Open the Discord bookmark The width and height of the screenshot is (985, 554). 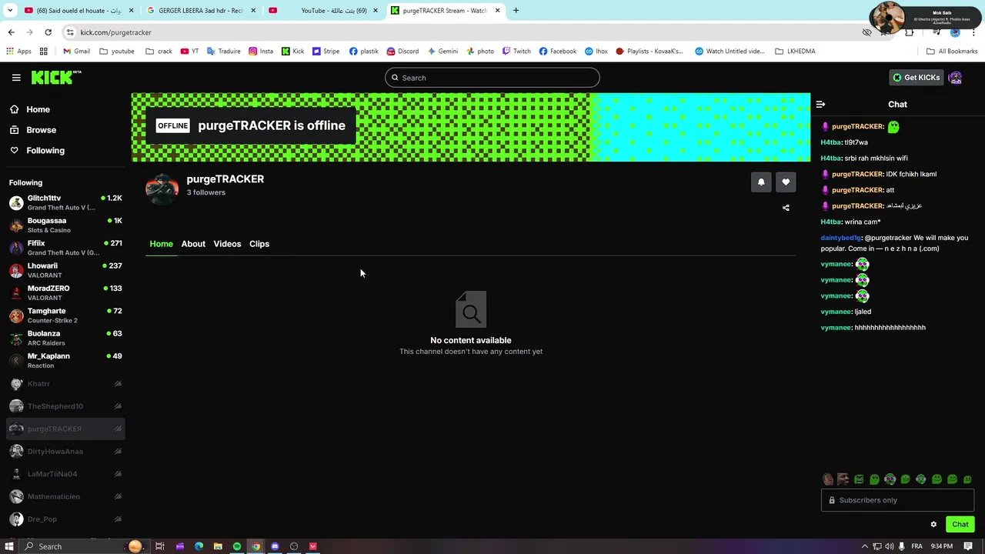pos(402,52)
